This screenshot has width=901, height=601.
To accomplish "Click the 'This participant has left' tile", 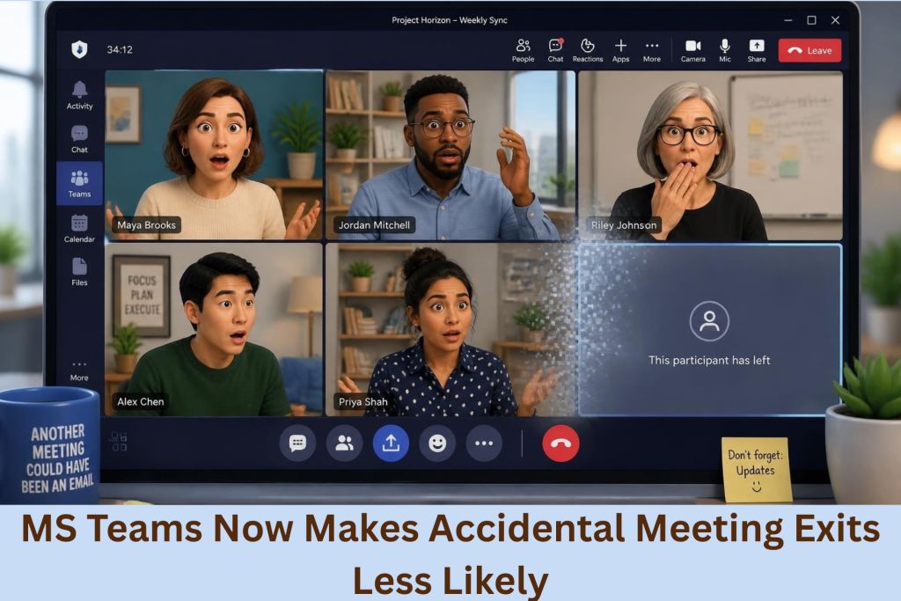I will 710,329.
